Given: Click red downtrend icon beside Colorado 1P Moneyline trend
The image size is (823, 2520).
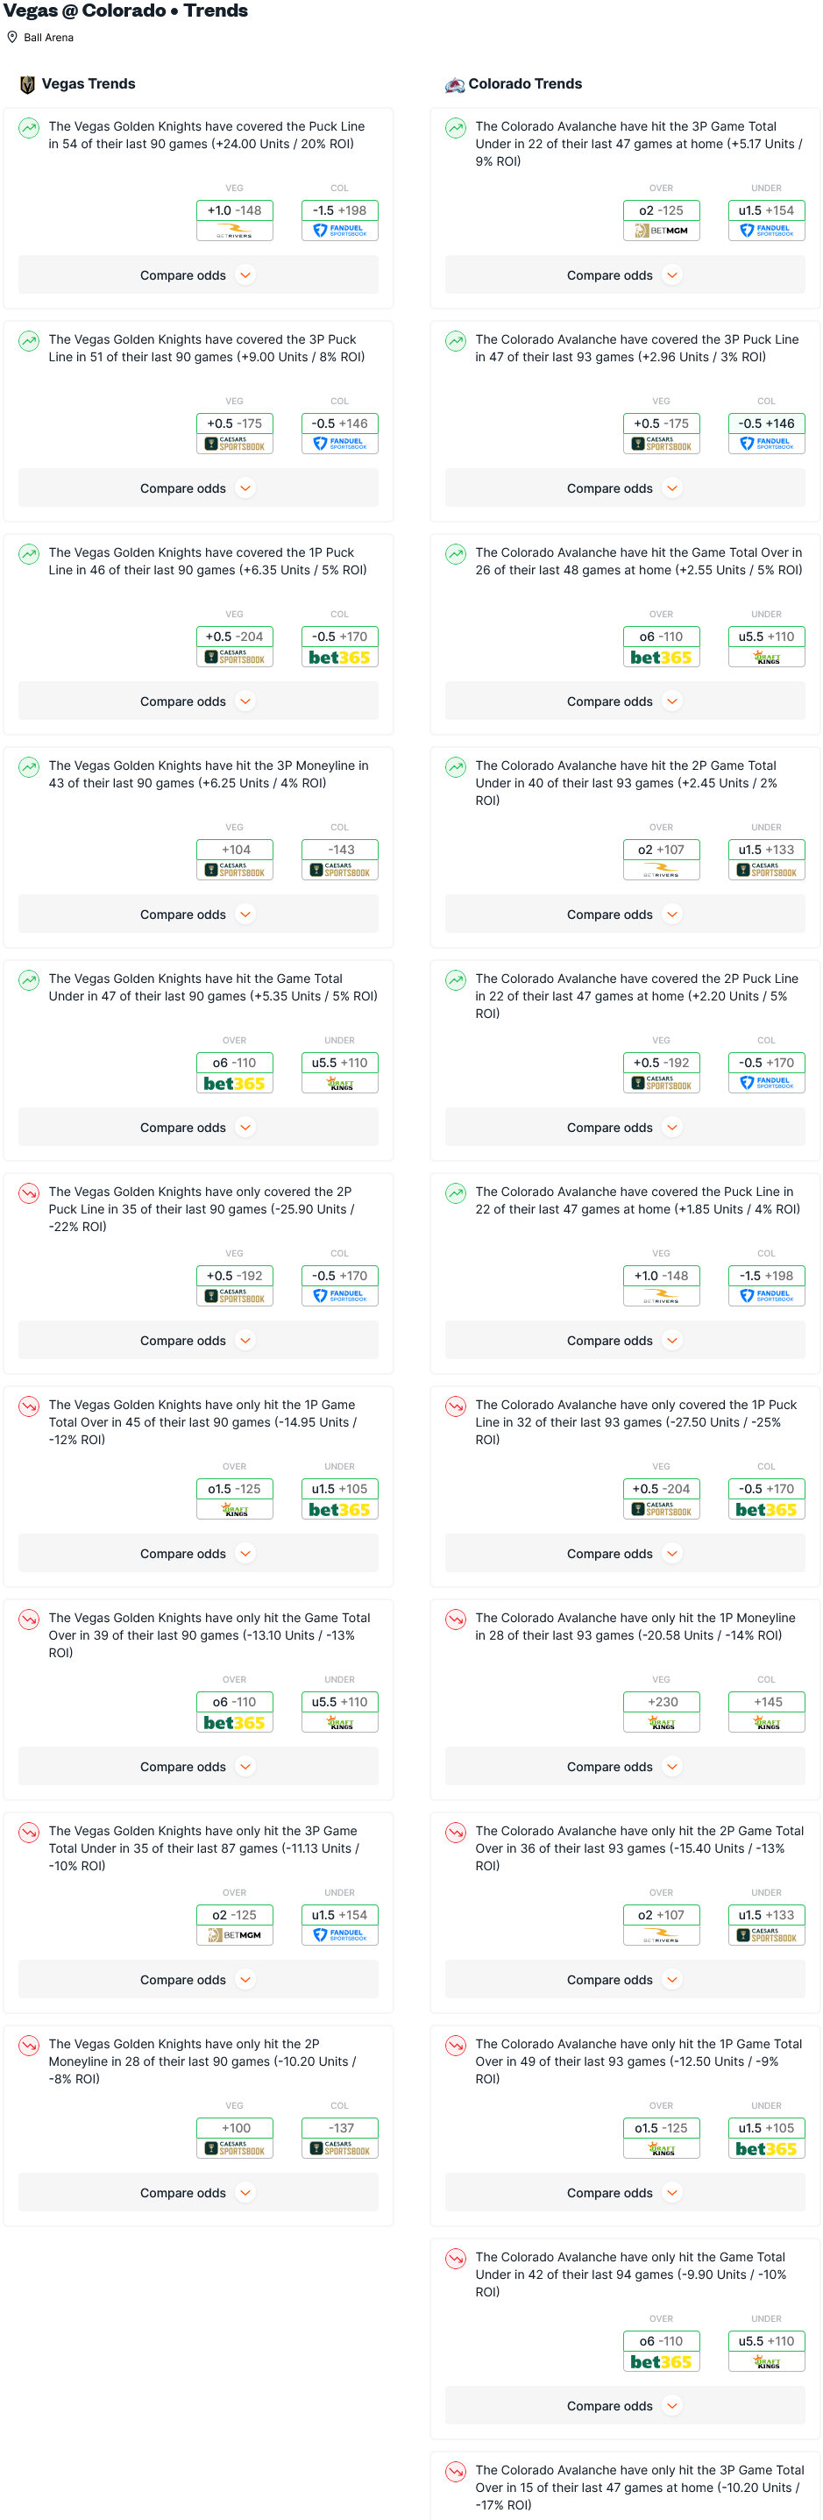Looking at the screenshot, I should click(456, 1619).
